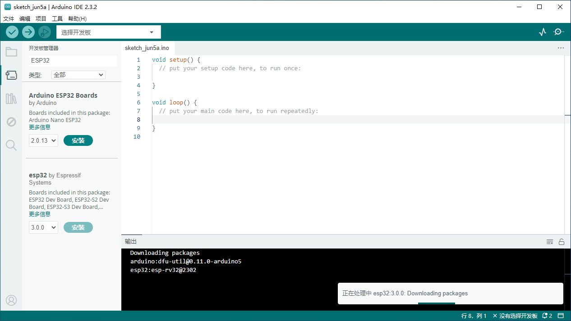Image resolution: width=571 pixels, height=321 pixels.
Task: Open the Library Manager sidebar icon
Action: click(11, 99)
